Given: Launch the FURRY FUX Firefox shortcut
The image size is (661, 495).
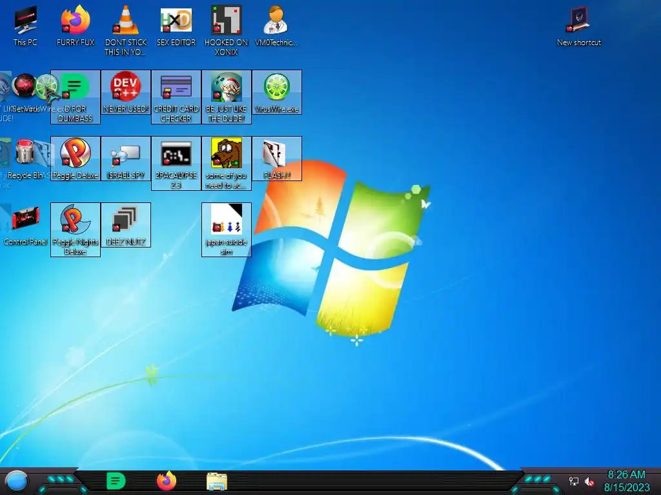Looking at the screenshot, I should [x=76, y=26].
